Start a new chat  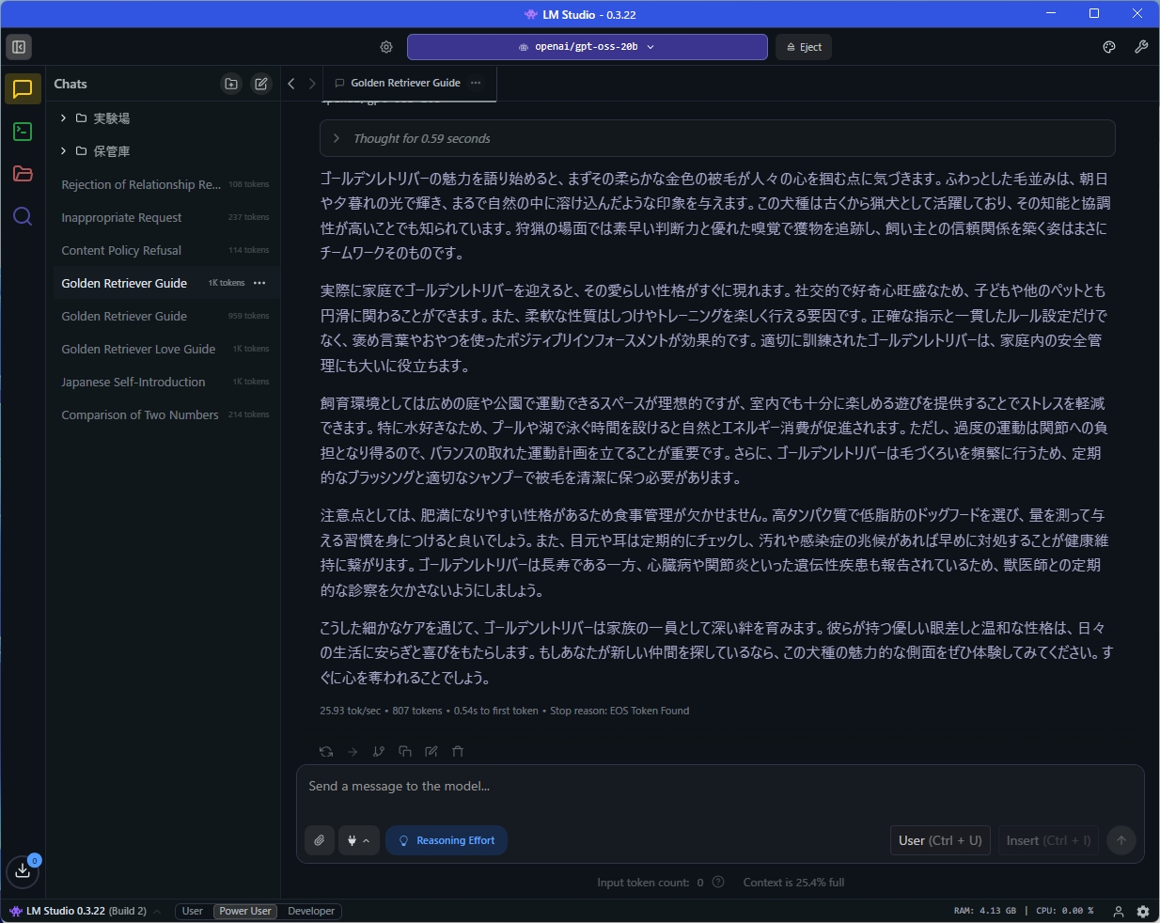(x=261, y=84)
